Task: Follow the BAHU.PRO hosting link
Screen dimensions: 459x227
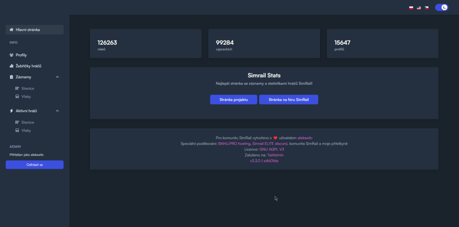Action: (x=234, y=144)
